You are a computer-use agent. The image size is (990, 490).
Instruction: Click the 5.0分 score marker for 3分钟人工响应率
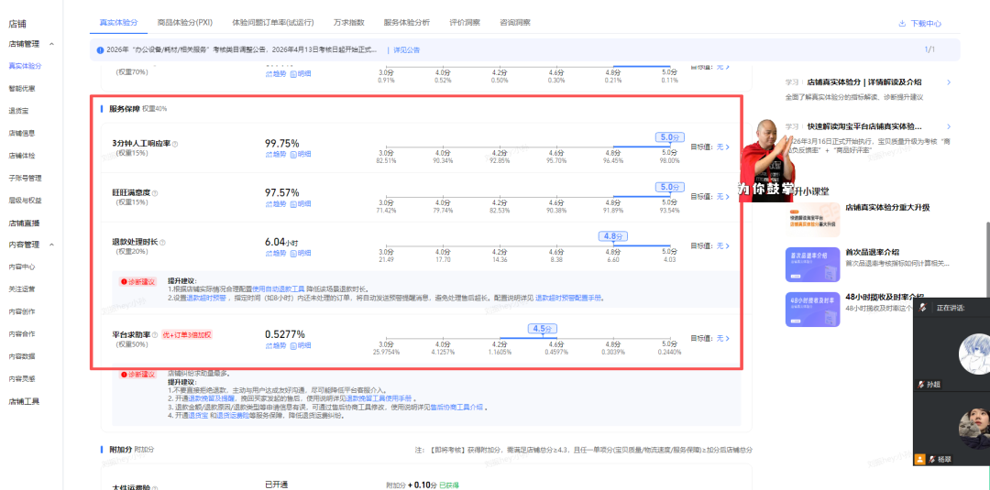pyautogui.click(x=669, y=136)
